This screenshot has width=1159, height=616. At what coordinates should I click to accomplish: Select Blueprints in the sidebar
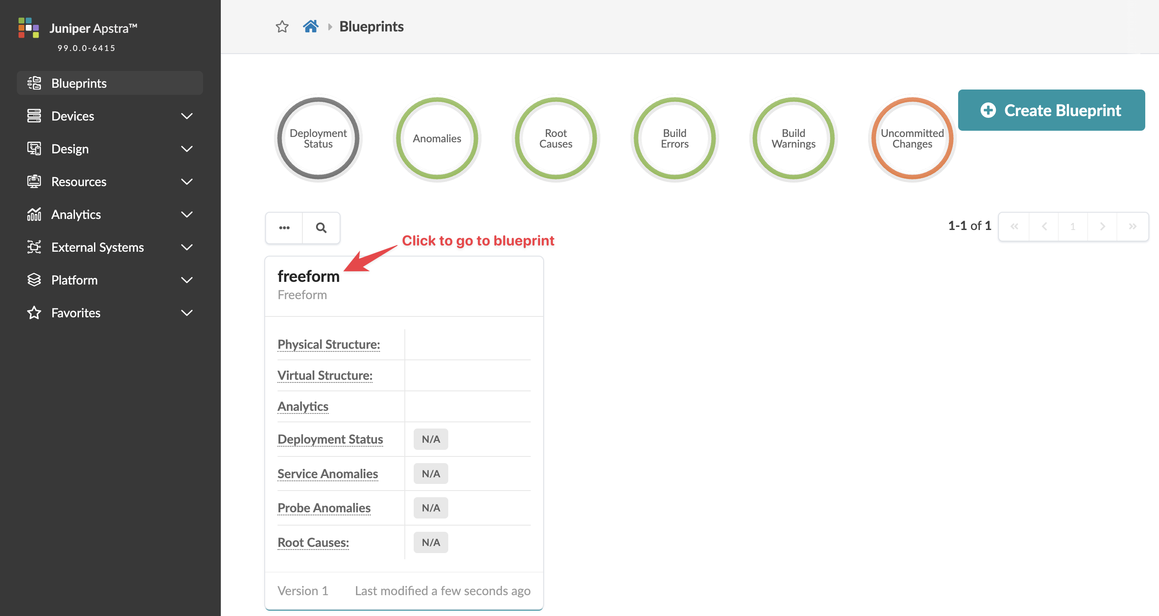click(79, 83)
